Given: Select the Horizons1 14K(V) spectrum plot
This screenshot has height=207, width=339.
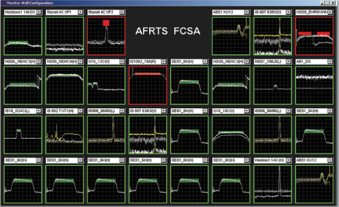Looking at the screenshot, I should [23, 36].
